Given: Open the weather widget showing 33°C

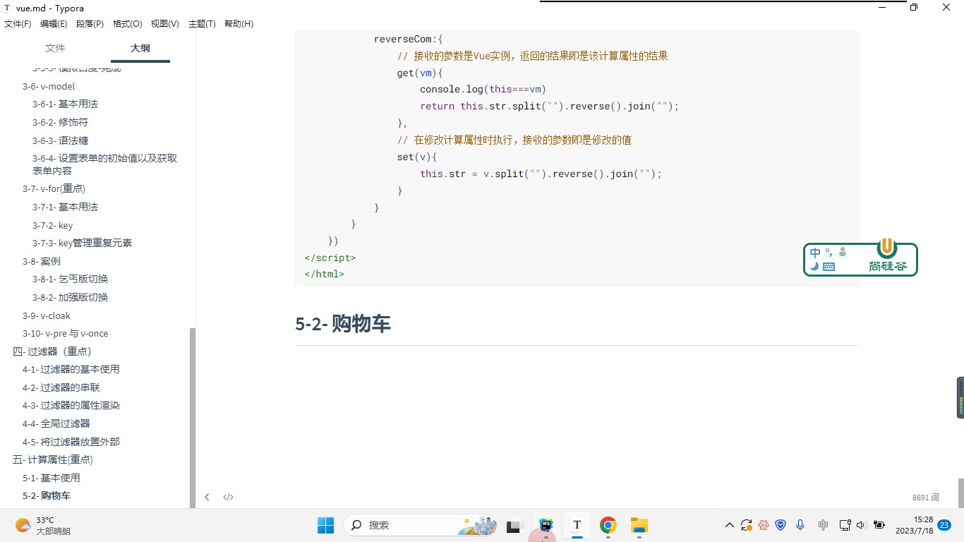Looking at the screenshot, I should [x=44, y=525].
